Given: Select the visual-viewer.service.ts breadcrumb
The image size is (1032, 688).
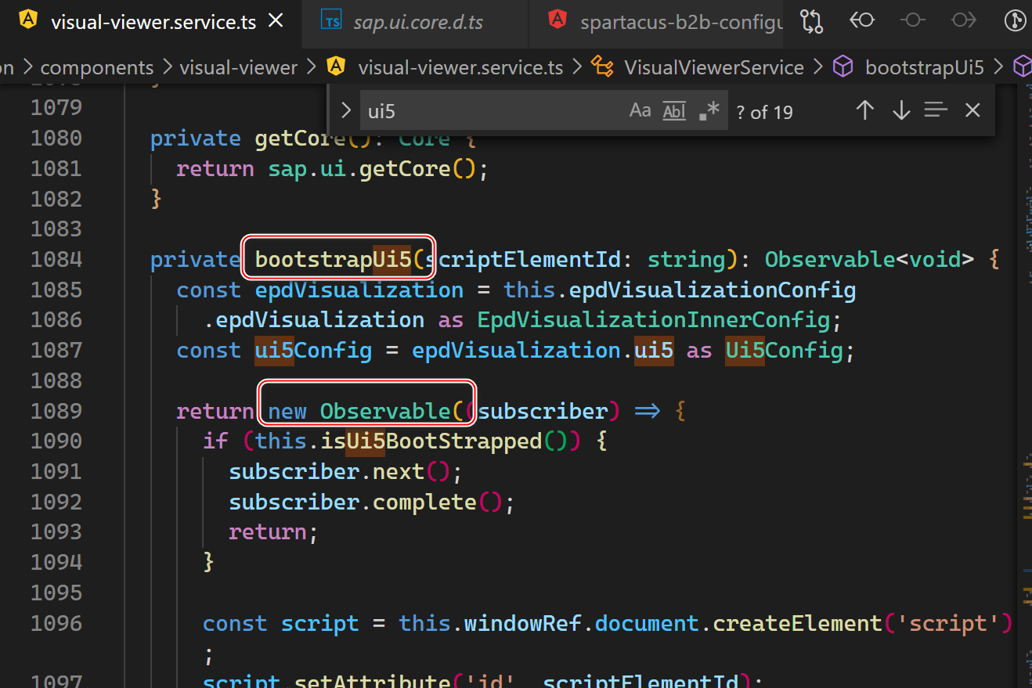Looking at the screenshot, I should [460, 68].
